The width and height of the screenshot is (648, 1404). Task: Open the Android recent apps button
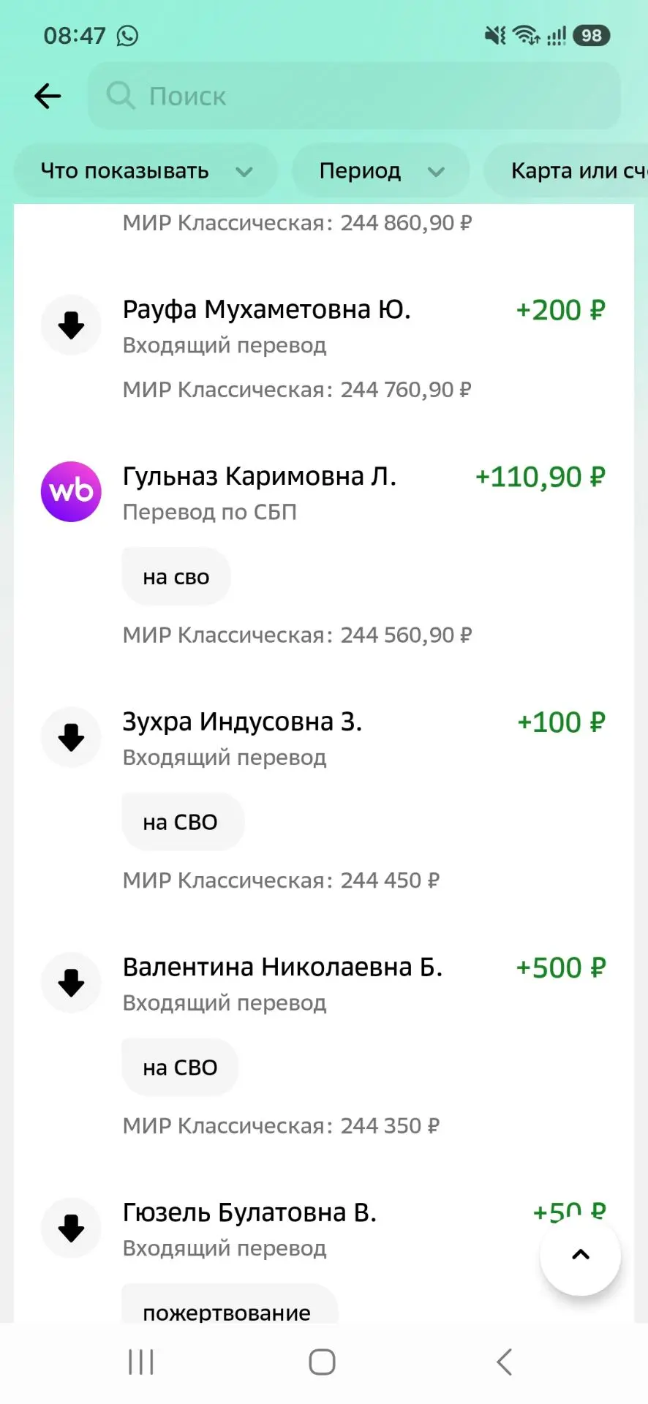pyautogui.click(x=141, y=1362)
